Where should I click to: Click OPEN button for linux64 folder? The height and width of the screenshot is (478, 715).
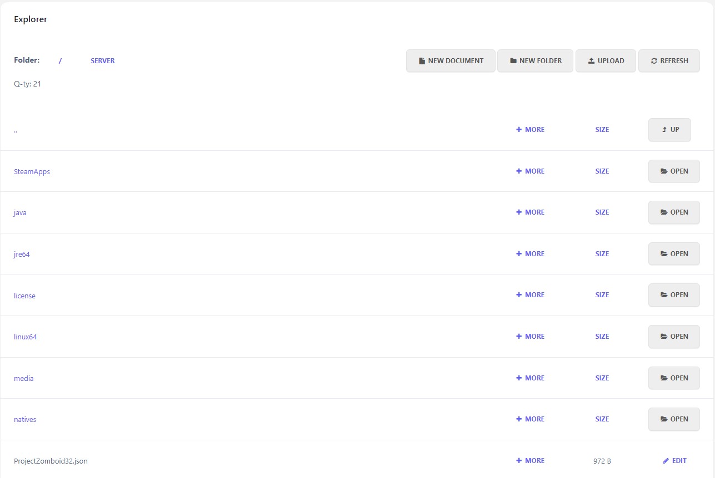pyautogui.click(x=674, y=336)
